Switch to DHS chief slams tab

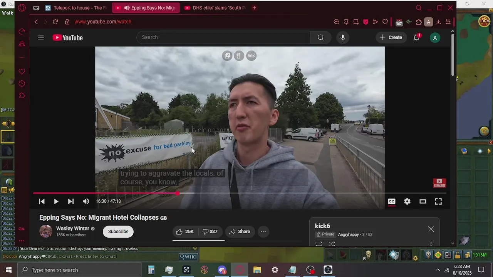click(215, 8)
